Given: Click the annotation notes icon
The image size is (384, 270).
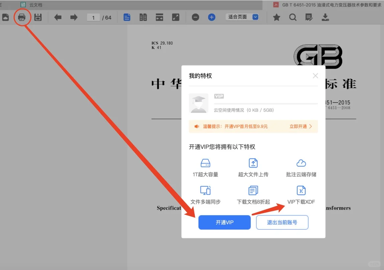Looking at the screenshot, I should [x=309, y=17].
